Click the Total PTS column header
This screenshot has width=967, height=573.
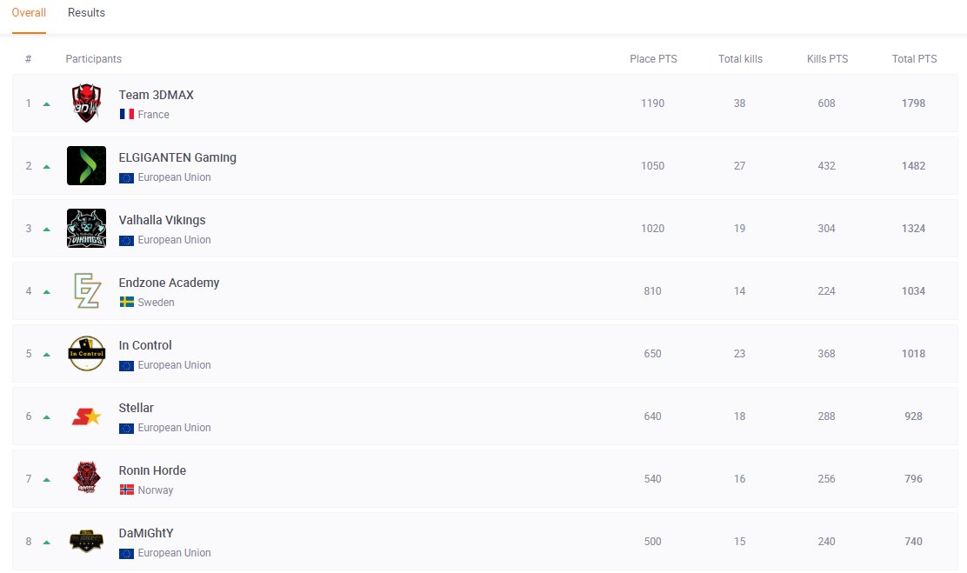[914, 59]
